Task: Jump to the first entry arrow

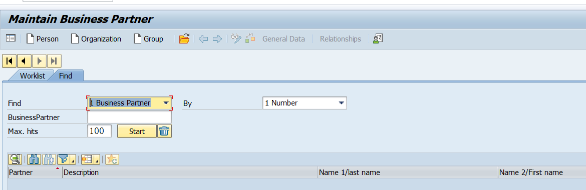Action: [x=10, y=61]
